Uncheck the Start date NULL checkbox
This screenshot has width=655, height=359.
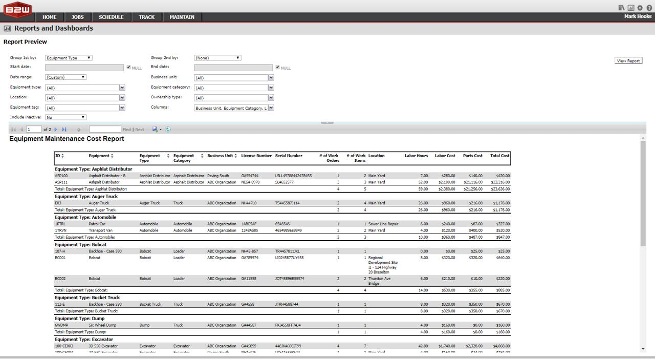pyautogui.click(x=128, y=68)
